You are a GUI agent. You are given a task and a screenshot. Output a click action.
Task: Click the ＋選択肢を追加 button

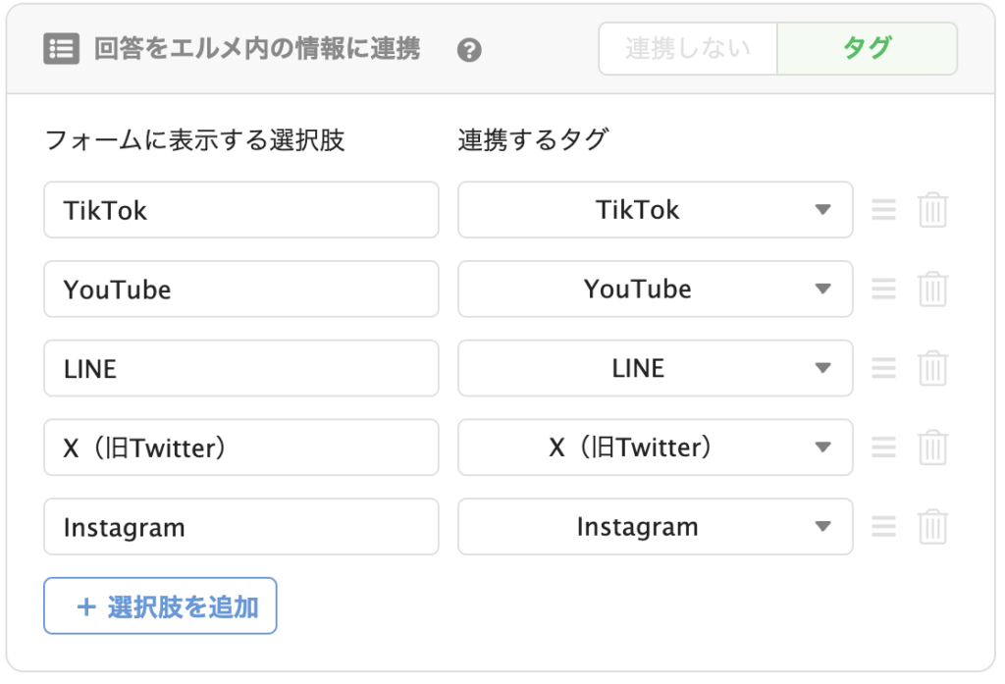(160, 605)
